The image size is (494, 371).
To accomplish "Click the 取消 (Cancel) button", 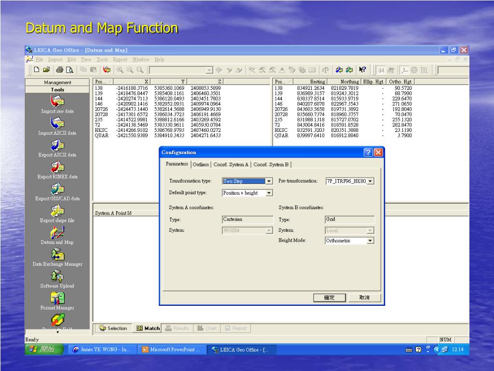I will pos(365,298).
